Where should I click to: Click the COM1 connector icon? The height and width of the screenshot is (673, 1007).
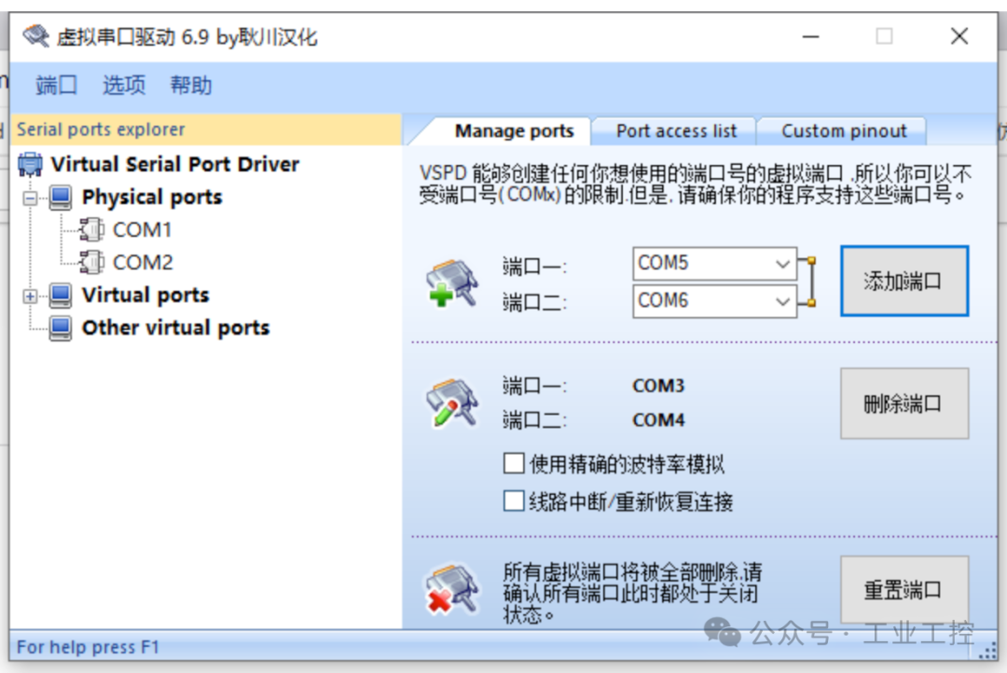coord(91,229)
